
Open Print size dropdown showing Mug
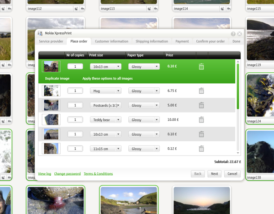coord(105,91)
